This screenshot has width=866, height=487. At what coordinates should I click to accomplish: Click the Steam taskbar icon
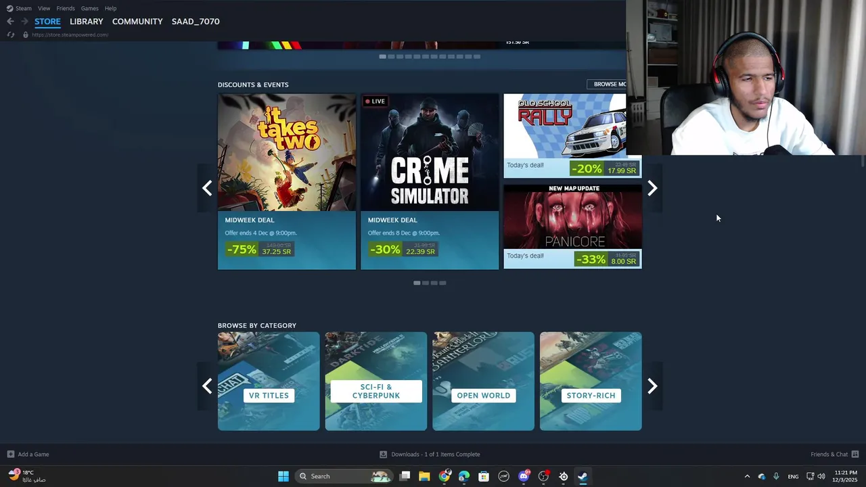[x=583, y=476]
